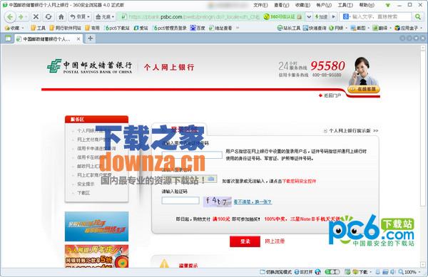Viewport: 428px width, 277px height.
Task: Click the username or ID input field
Action: click(192, 155)
